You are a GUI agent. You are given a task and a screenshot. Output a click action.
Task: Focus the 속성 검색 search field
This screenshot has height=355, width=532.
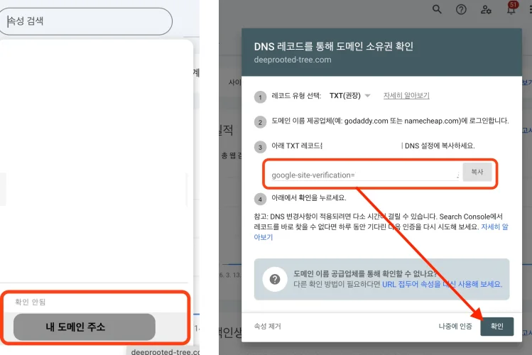pos(85,21)
